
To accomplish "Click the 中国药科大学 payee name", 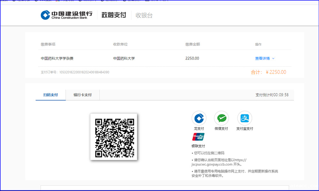I will click(x=124, y=58).
